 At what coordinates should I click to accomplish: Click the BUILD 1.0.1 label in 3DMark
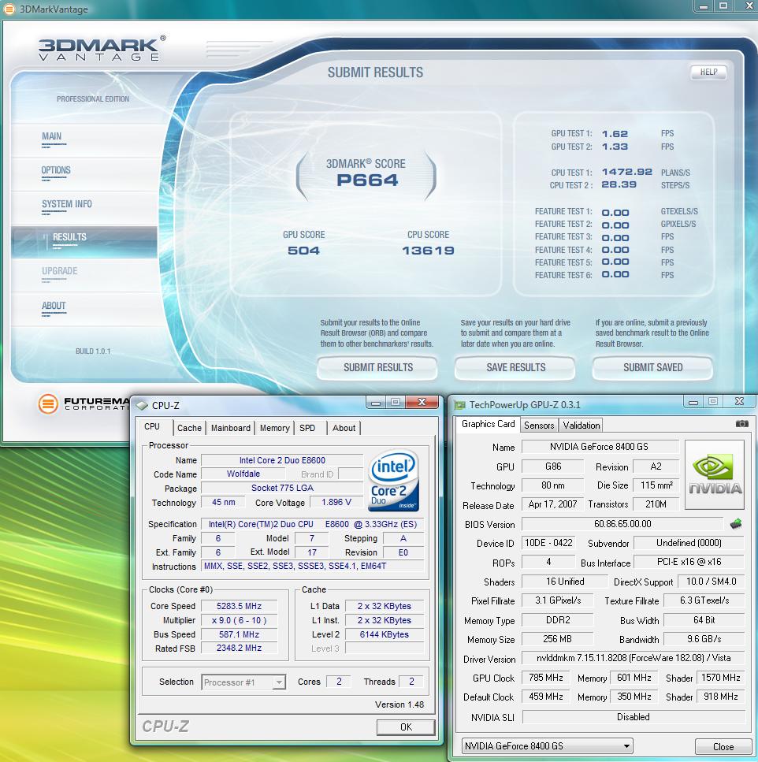click(x=93, y=351)
